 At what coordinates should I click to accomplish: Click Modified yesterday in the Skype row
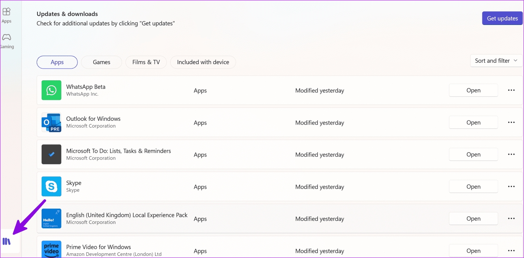320,187
